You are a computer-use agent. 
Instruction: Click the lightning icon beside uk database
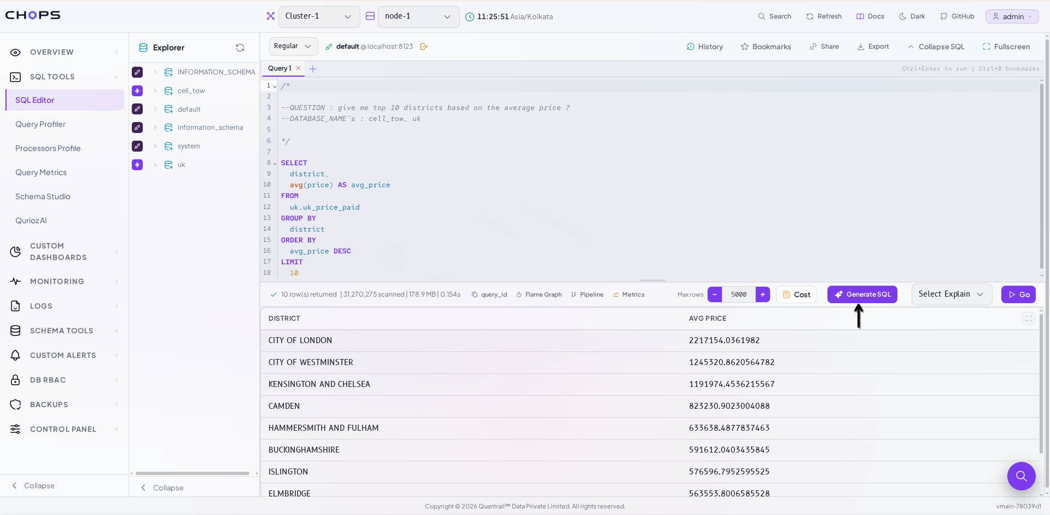(x=137, y=165)
